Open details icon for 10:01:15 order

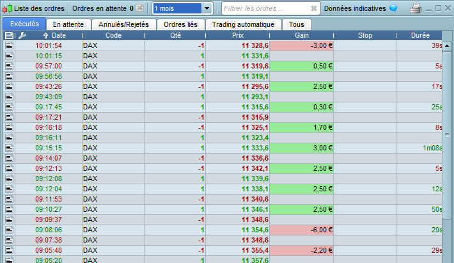coord(9,56)
